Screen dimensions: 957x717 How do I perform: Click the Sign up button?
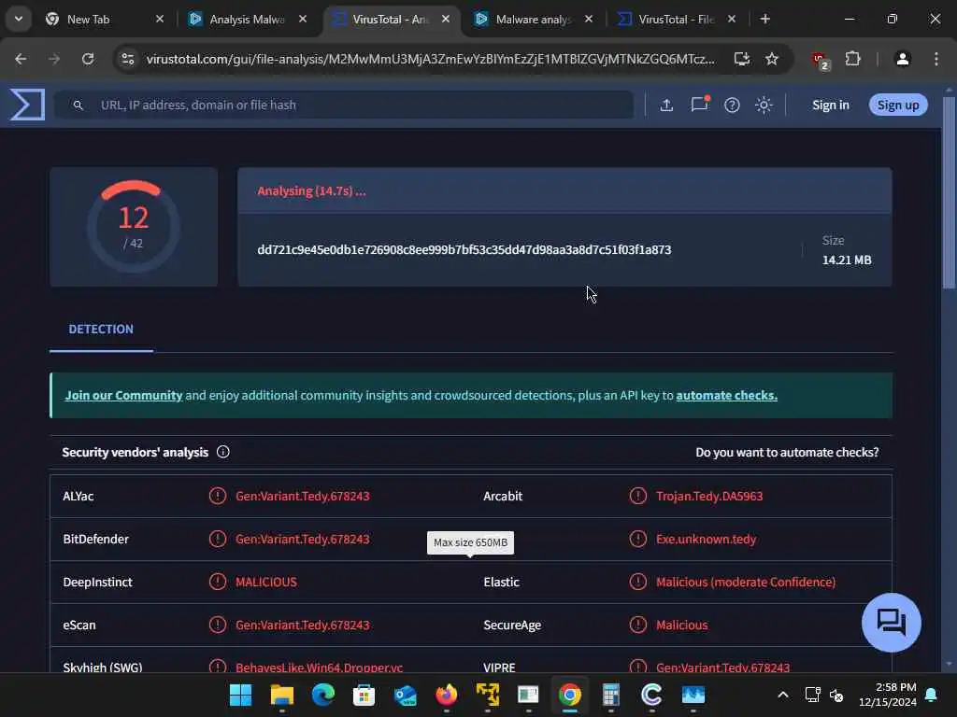tap(898, 105)
